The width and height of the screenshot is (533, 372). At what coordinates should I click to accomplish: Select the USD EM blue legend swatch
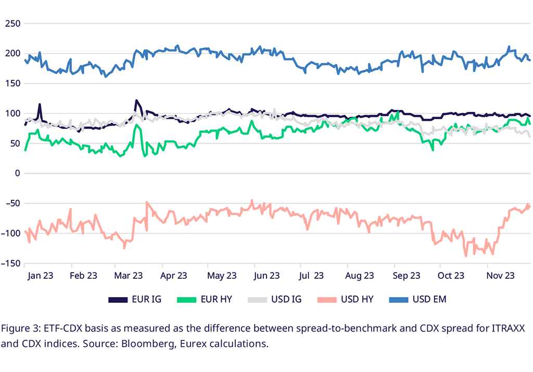pos(398,299)
